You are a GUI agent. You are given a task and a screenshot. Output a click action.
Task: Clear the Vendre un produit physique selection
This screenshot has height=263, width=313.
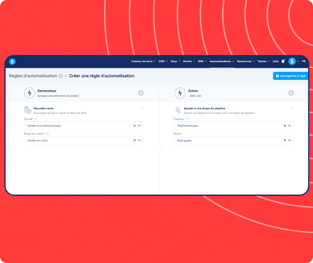[135, 126]
